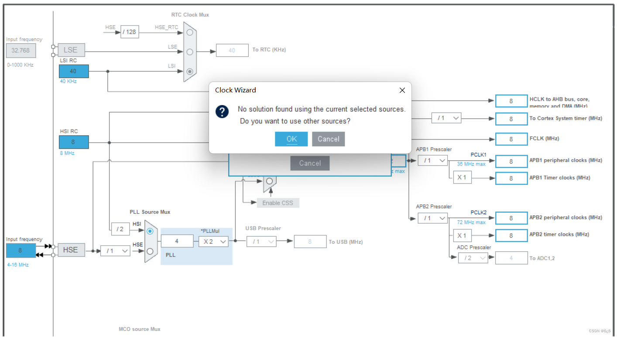617x337 pixels.
Task: Click the APB1 Timer clocks value field
Action: click(511, 178)
